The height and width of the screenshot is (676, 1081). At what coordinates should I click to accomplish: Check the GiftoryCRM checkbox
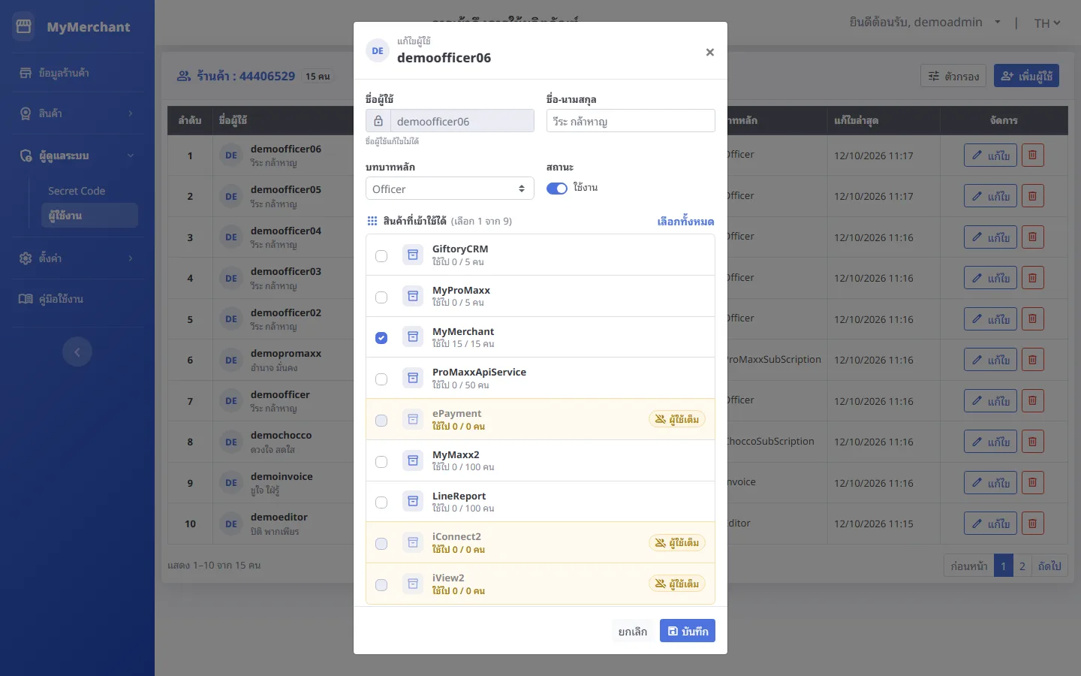pyautogui.click(x=381, y=256)
